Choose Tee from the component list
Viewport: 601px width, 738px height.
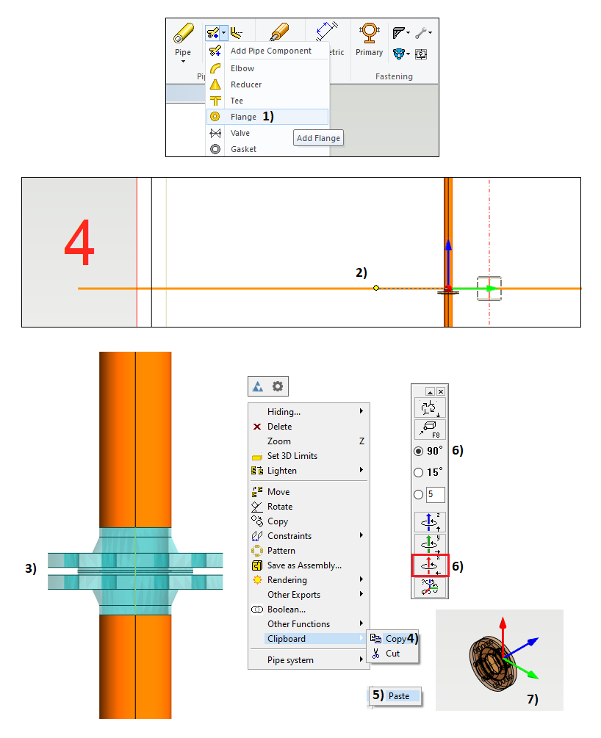tap(267, 101)
